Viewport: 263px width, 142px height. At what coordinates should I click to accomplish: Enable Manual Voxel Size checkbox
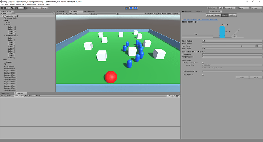point(203,63)
